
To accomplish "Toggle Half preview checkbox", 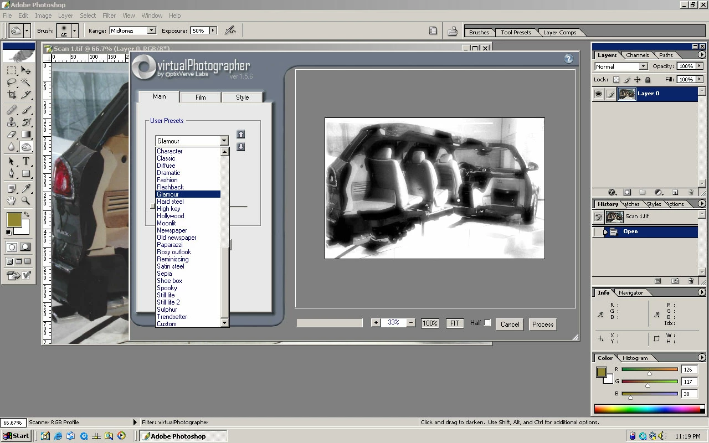I will 487,323.
